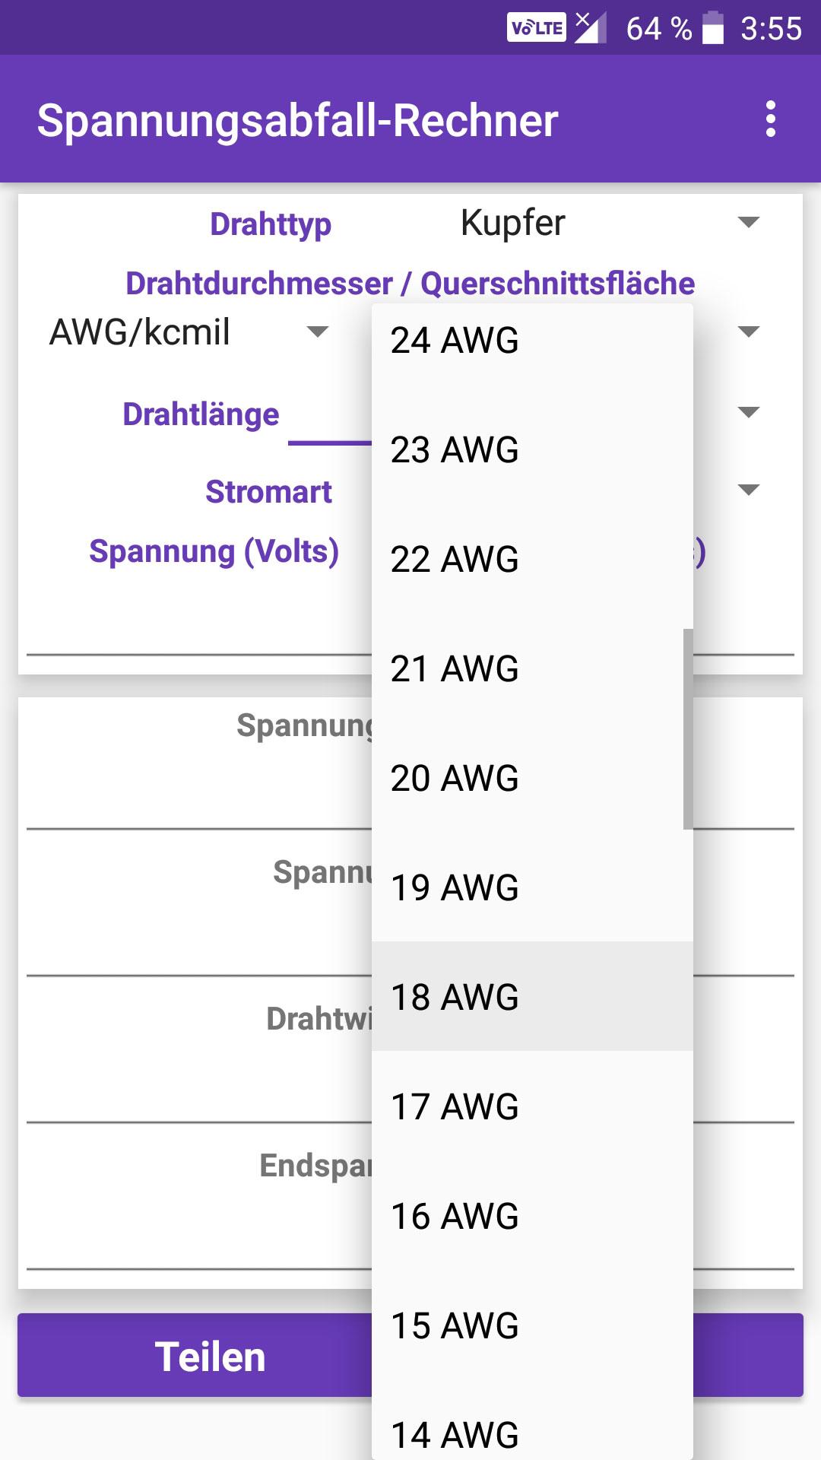Image resolution: width=821 pixels, height=1460 pixels.
Task: Choose 23 AWG wire size
Action: [532, 449]
